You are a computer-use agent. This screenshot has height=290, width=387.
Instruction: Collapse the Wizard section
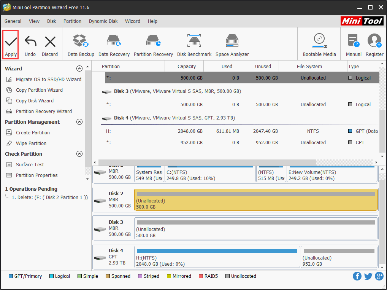(79, 69)
